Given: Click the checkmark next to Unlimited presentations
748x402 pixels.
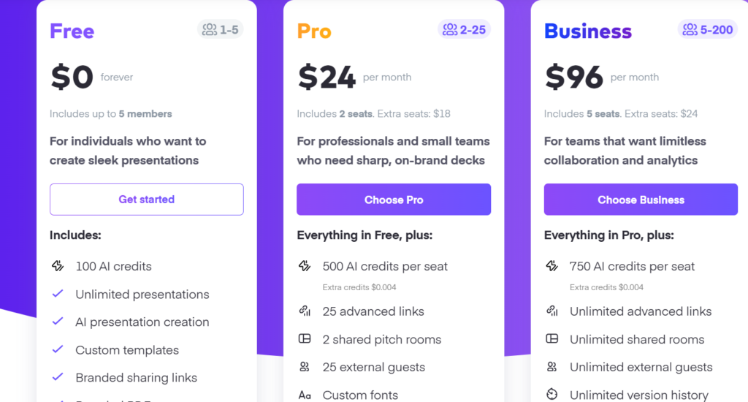Looking at the screenshot, I should [58, 295].
